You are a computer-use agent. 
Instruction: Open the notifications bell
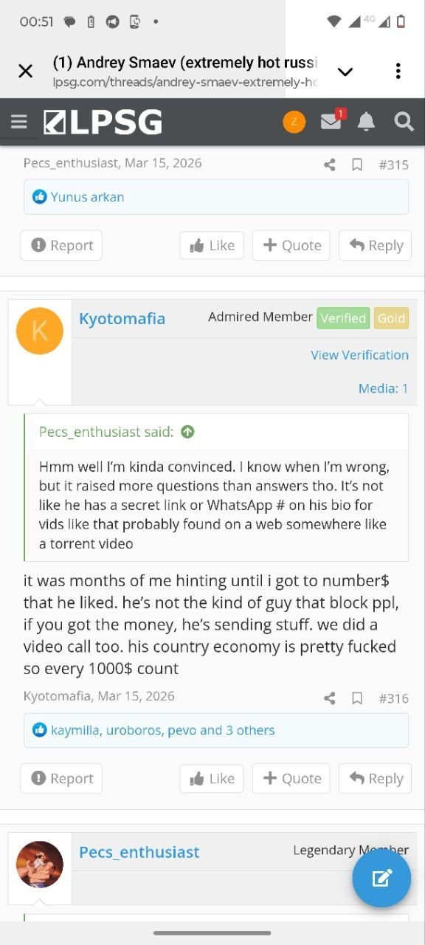[x=366, y=122]
